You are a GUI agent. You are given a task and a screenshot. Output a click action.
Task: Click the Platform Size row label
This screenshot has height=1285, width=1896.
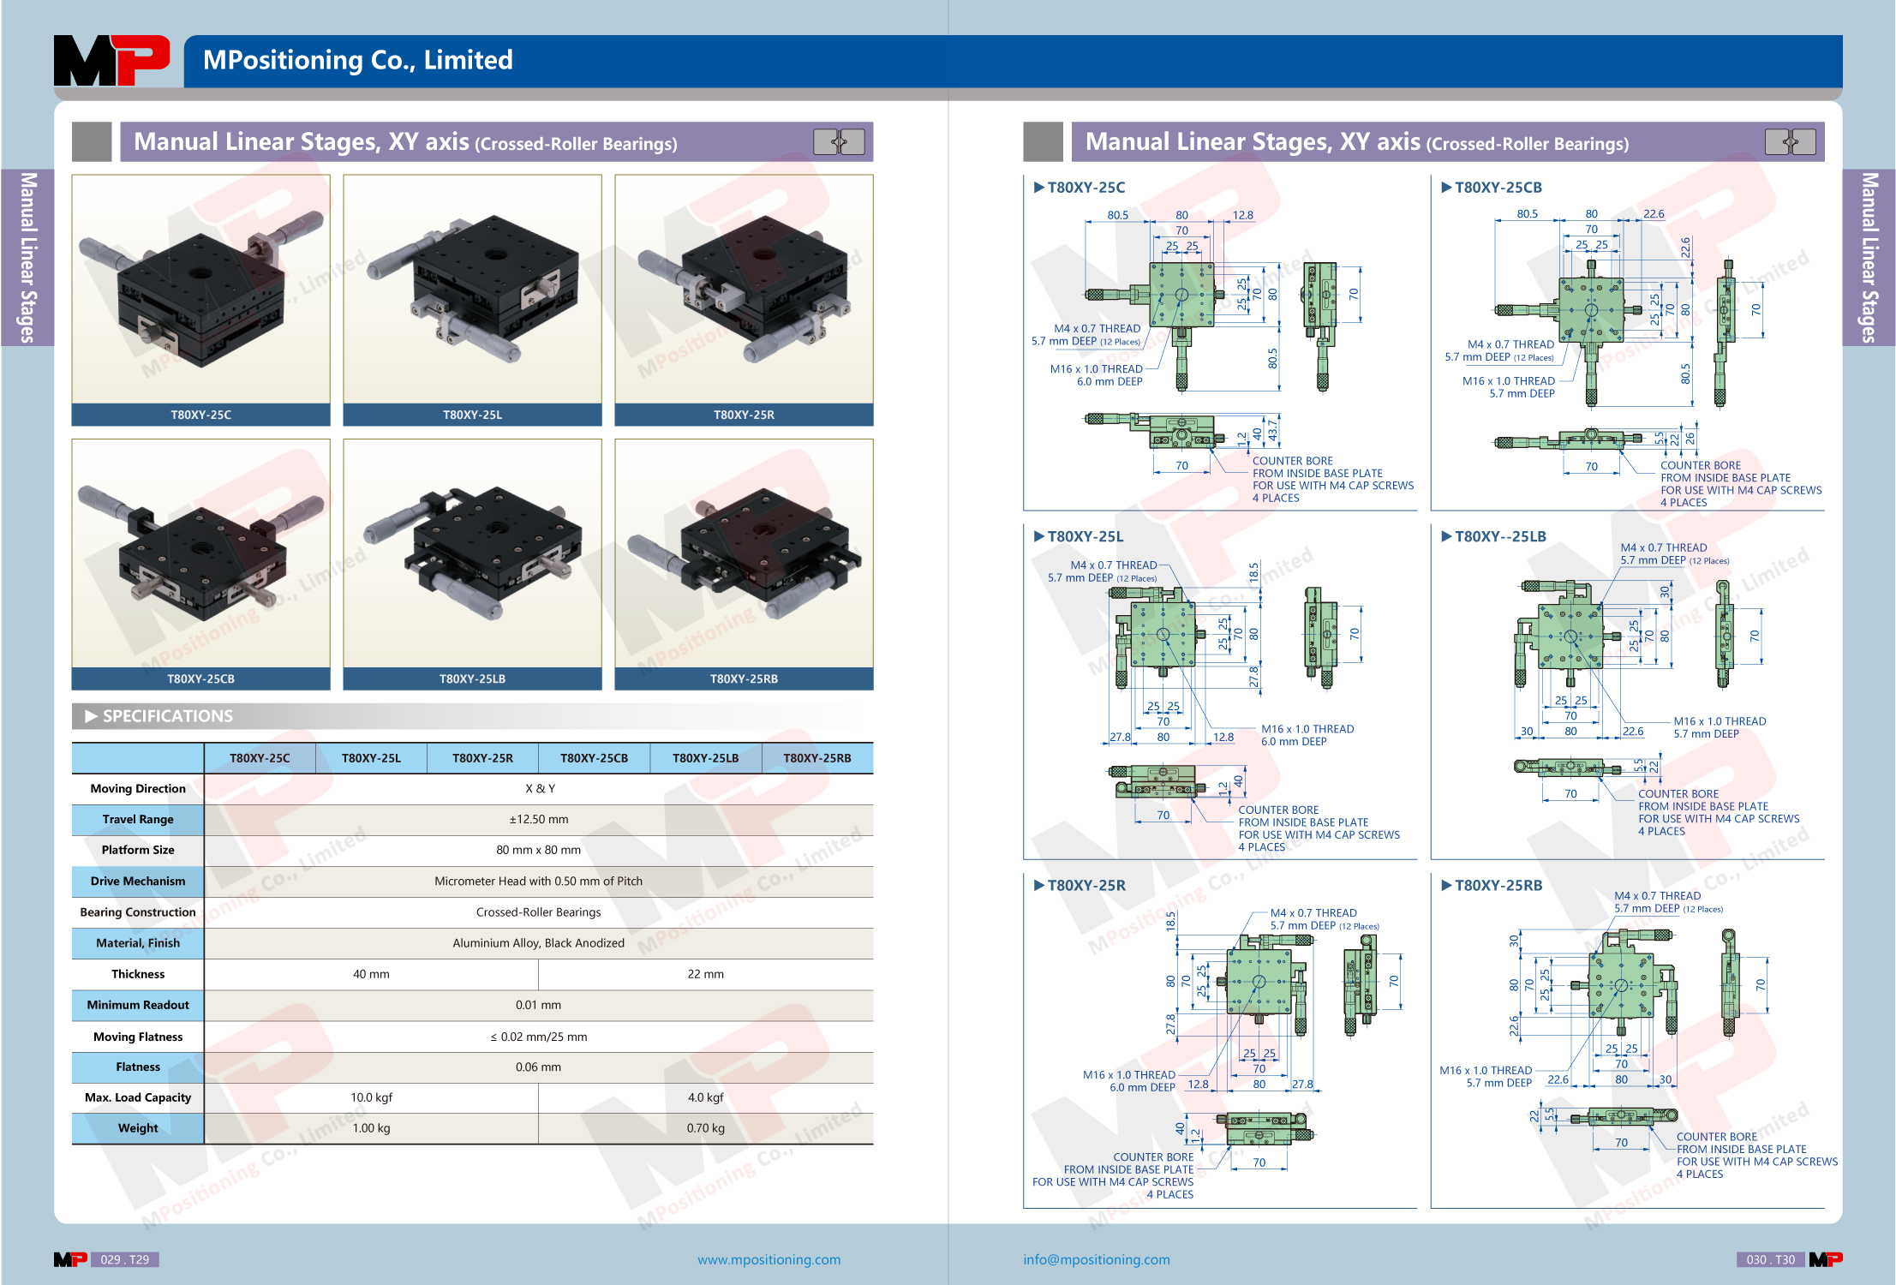tap(138, 851)
